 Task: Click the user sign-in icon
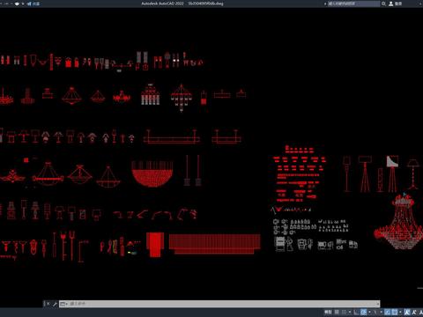point(391,4)
